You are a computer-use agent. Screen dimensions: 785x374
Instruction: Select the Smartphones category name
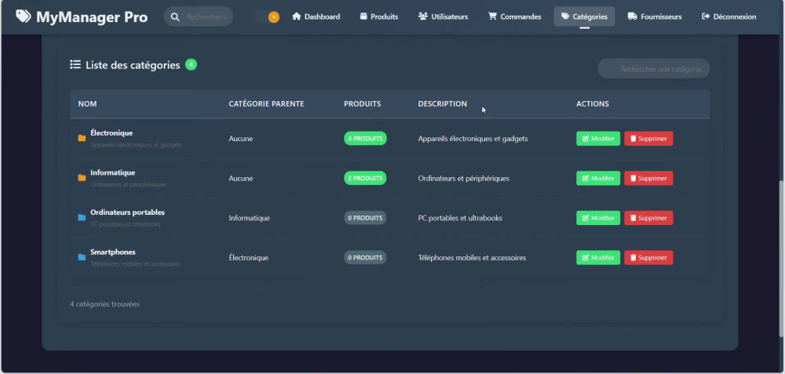click(x=113, y=252)
